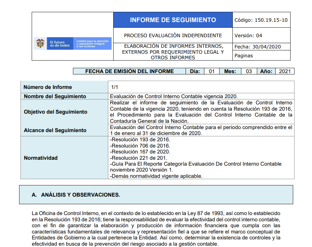The height and width of the screenshot is (247, 312).
Task: Click the 'A. ANÁLISIS Y OBSERVACIONES.' section heading
Action: 76,195
